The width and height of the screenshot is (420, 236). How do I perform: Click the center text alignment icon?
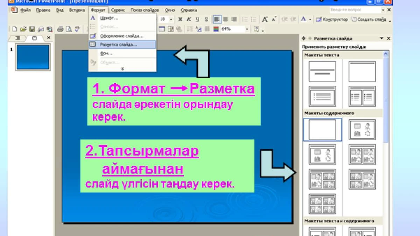click(226, 19)
